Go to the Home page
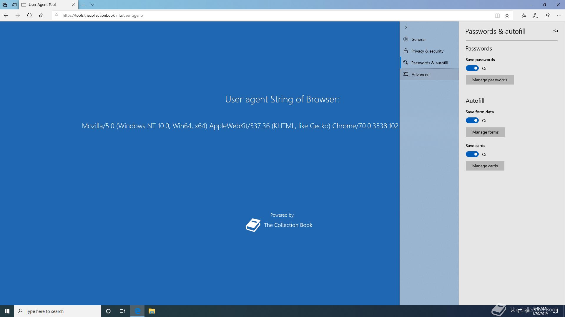The height and width of the screenshot is (317, 565). 41,16
